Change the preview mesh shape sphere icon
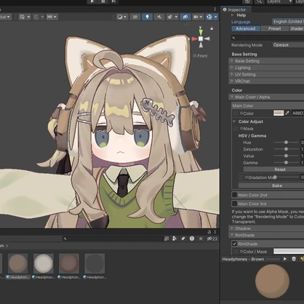The width and height of the screenshot is (304, 304). (294, 259)
